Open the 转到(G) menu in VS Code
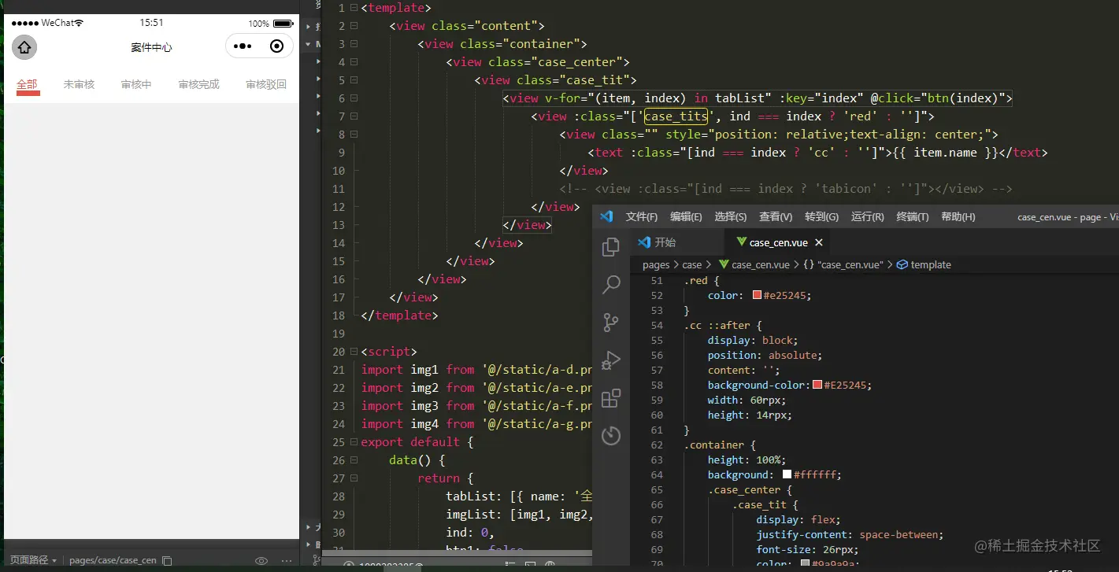 [x=821, y=216]
